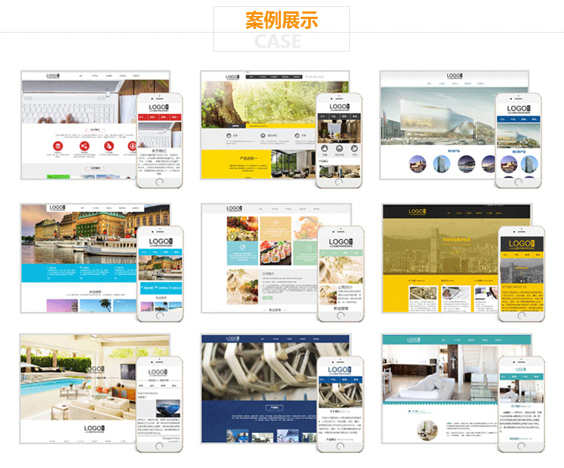This screenshot has width=564, height=468.
Task: Click the palm tree beach thumbnail in castle template
Action: tap(96, 306)
